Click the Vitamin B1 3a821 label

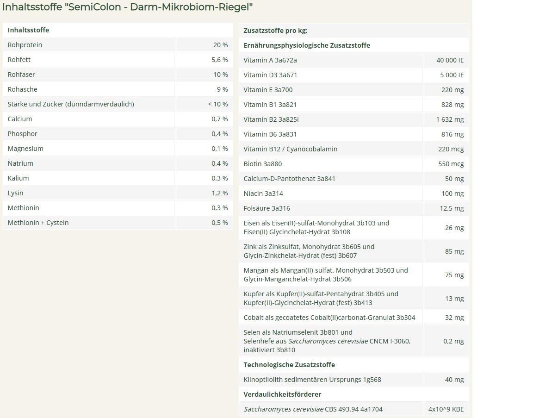tap(270, 105)
